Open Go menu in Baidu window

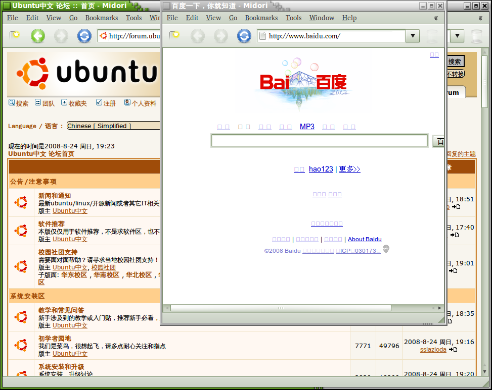[233, 18]
